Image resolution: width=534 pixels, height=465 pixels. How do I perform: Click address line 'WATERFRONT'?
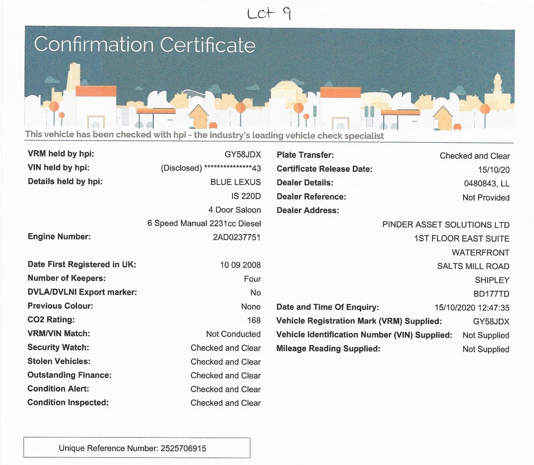pos(481,252)
